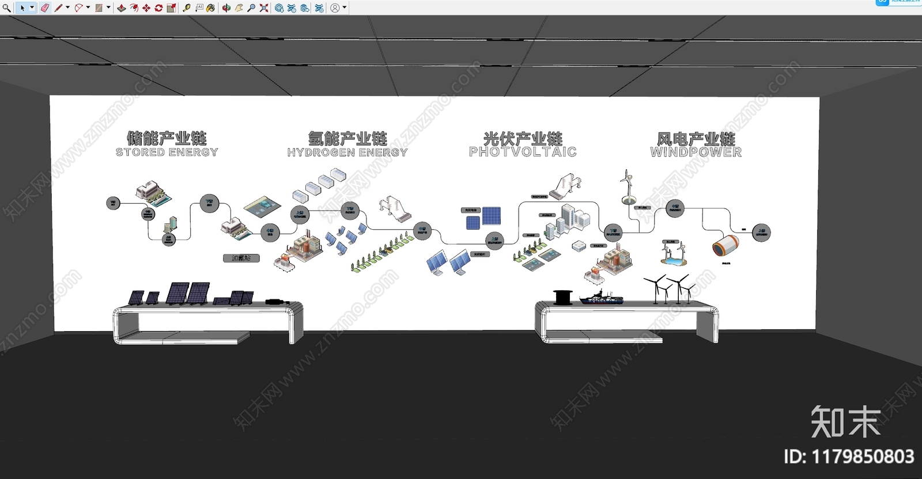Open the 3D Warehouse

tap(279, 8)
